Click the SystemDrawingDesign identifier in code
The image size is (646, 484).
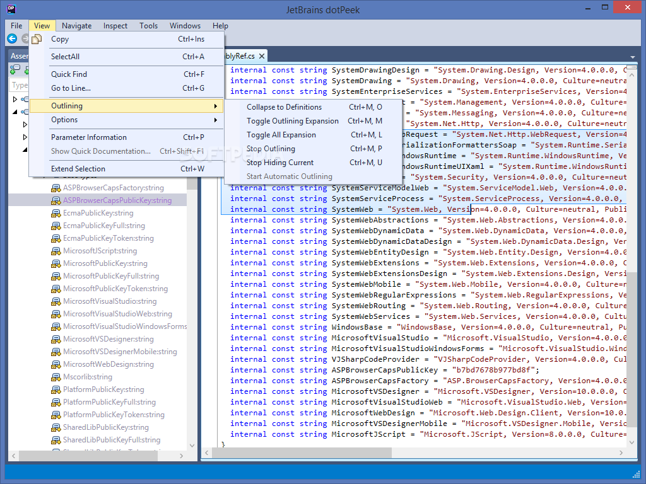click(x=376, y=71)
